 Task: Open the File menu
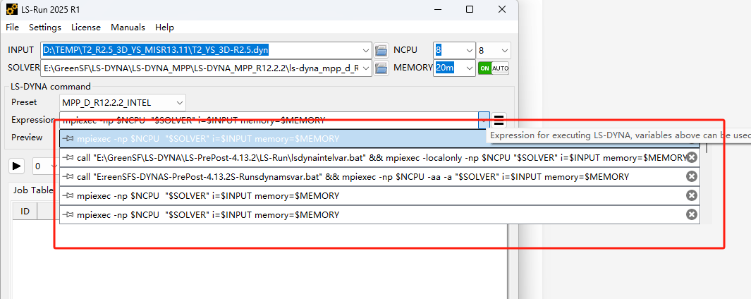[x=13, y=28]
